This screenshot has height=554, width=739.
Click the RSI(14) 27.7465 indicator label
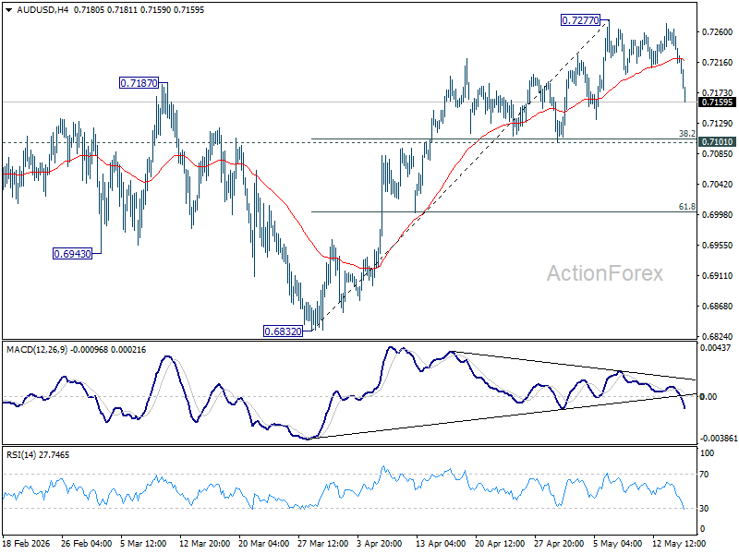point(38,455)
